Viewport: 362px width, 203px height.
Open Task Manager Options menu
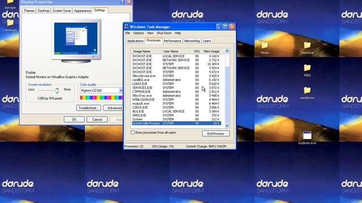[138, 33]
